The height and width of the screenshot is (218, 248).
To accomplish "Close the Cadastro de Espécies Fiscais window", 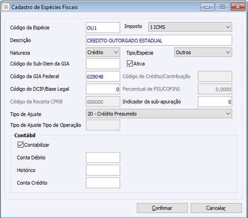I will click(x=238, y=7).
